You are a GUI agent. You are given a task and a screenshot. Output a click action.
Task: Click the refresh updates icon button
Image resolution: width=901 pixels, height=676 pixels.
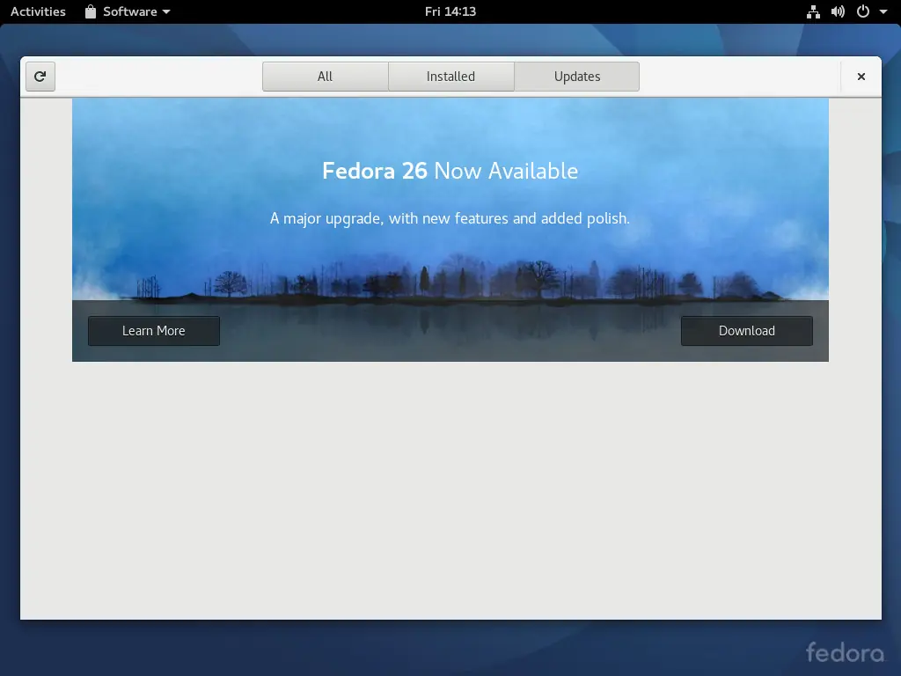40,77
